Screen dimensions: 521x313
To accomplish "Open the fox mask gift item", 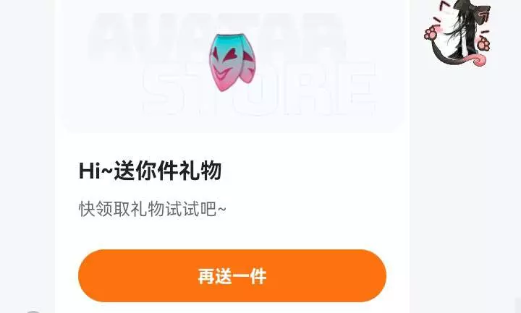I will [x=232, y=62].
